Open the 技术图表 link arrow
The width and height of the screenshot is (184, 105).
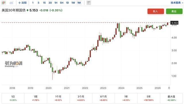click(x=177, y=3)
